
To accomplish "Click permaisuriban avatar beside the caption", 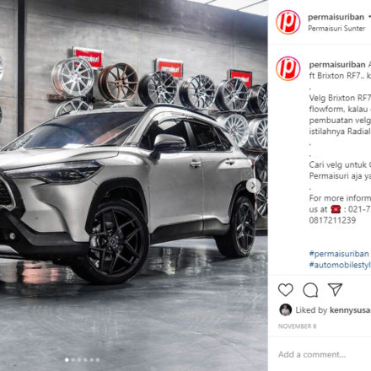I will (288, 68).
